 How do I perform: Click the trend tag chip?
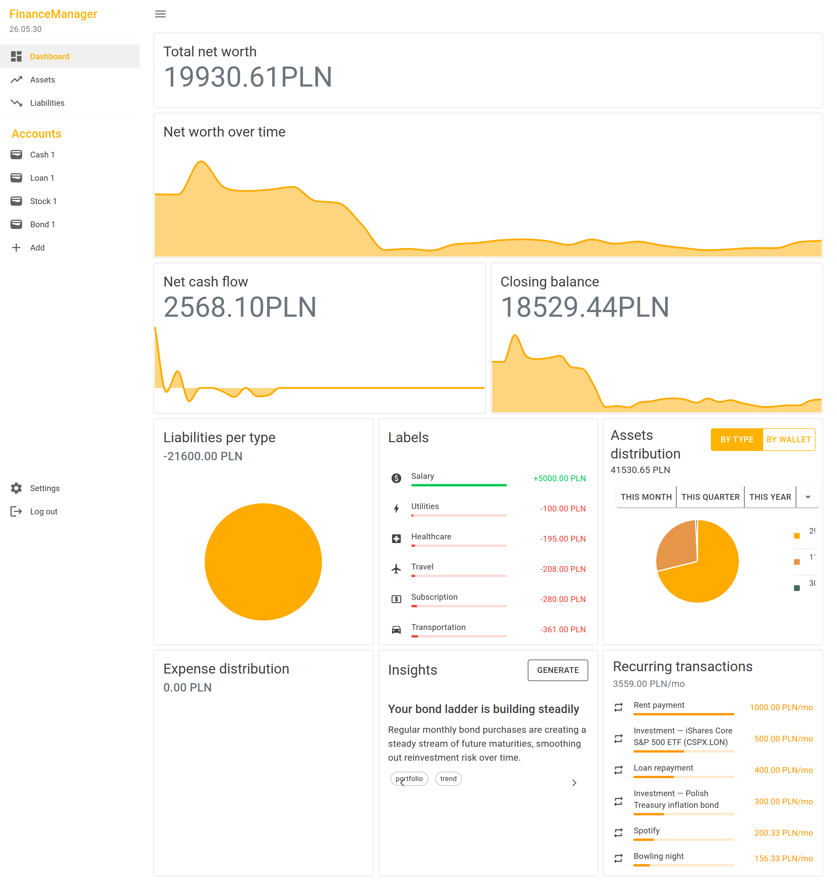tap(448, 778)
